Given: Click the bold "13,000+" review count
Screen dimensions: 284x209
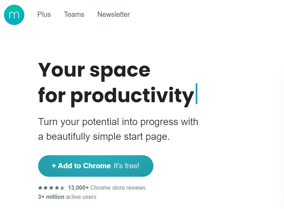Looking at the screenshot, I should pyautogui.click(x=78, y=188).
